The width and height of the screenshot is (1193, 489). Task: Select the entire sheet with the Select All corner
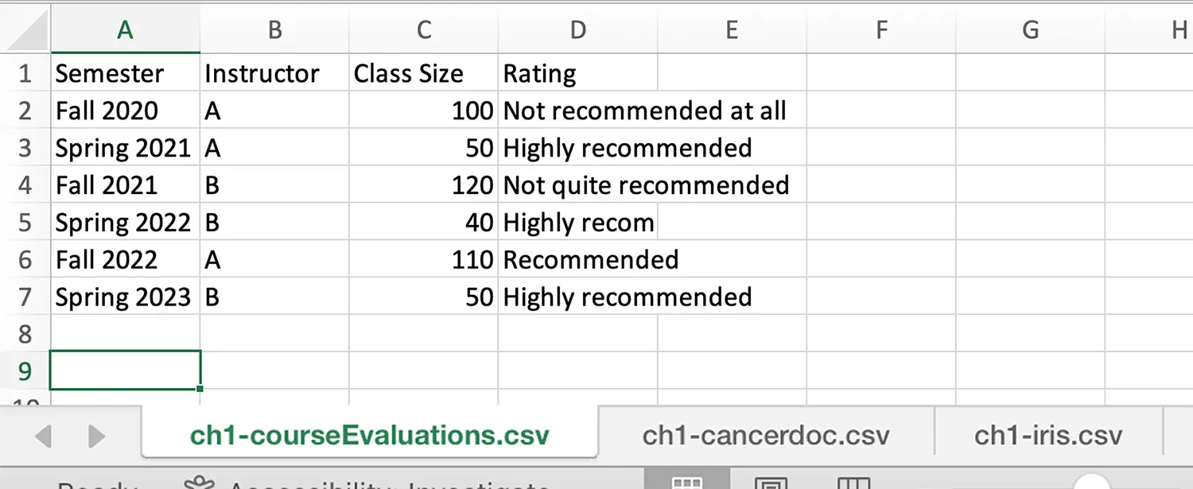coord(26,29)
